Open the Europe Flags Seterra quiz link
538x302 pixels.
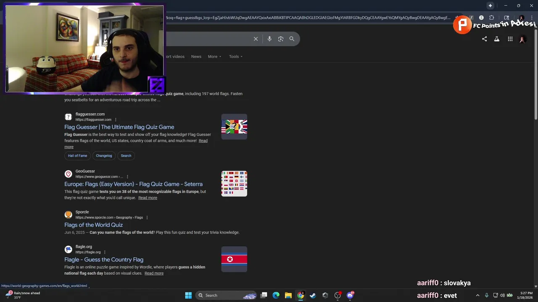click(x=133, y=184)
